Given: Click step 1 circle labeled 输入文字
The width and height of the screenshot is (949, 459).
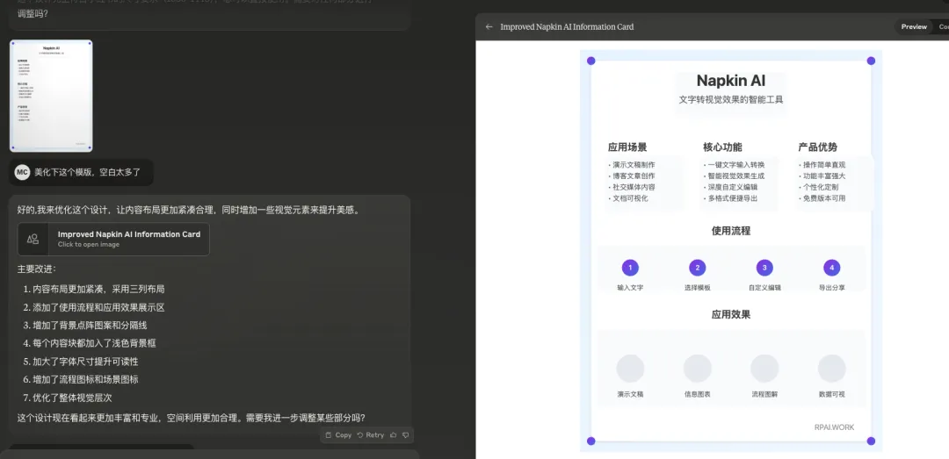Looking at the screenshot, I should coord(630,269).
